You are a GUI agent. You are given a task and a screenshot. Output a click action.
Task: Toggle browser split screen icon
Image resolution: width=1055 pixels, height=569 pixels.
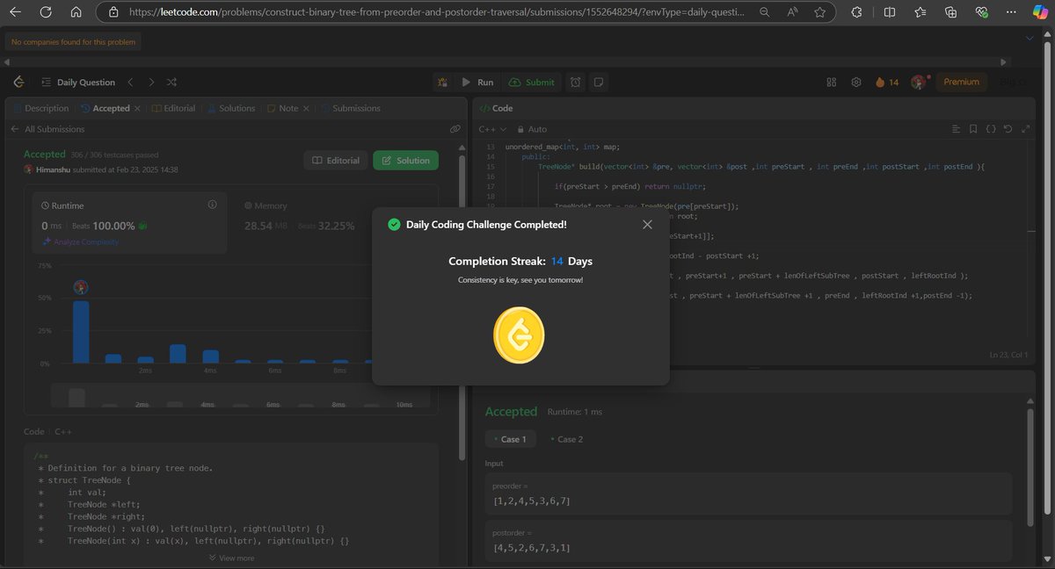click(889, 12)
